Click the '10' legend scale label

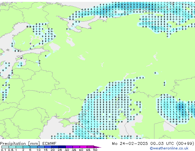click(38, 150)
